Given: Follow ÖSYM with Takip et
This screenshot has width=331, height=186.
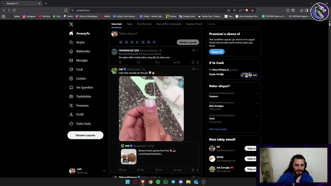Looking at the screenshot, I should (x=251, y=159).
